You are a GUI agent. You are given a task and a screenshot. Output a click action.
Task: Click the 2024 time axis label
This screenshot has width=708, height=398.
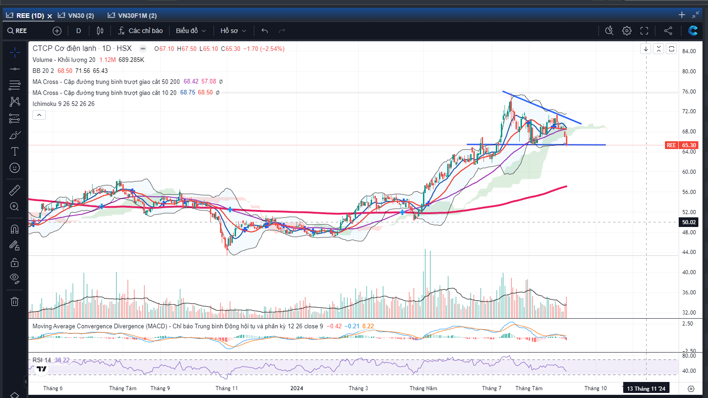pyautogui.click(x=296, y=388)
